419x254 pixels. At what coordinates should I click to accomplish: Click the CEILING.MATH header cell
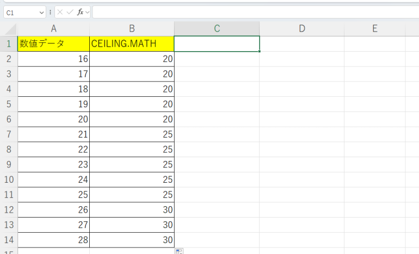click(x=132, y=44)
